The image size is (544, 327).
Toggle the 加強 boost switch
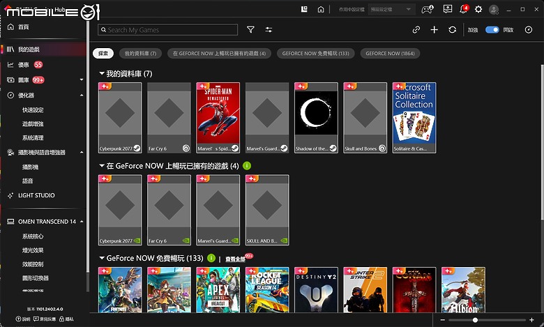[x=492, y=30]
